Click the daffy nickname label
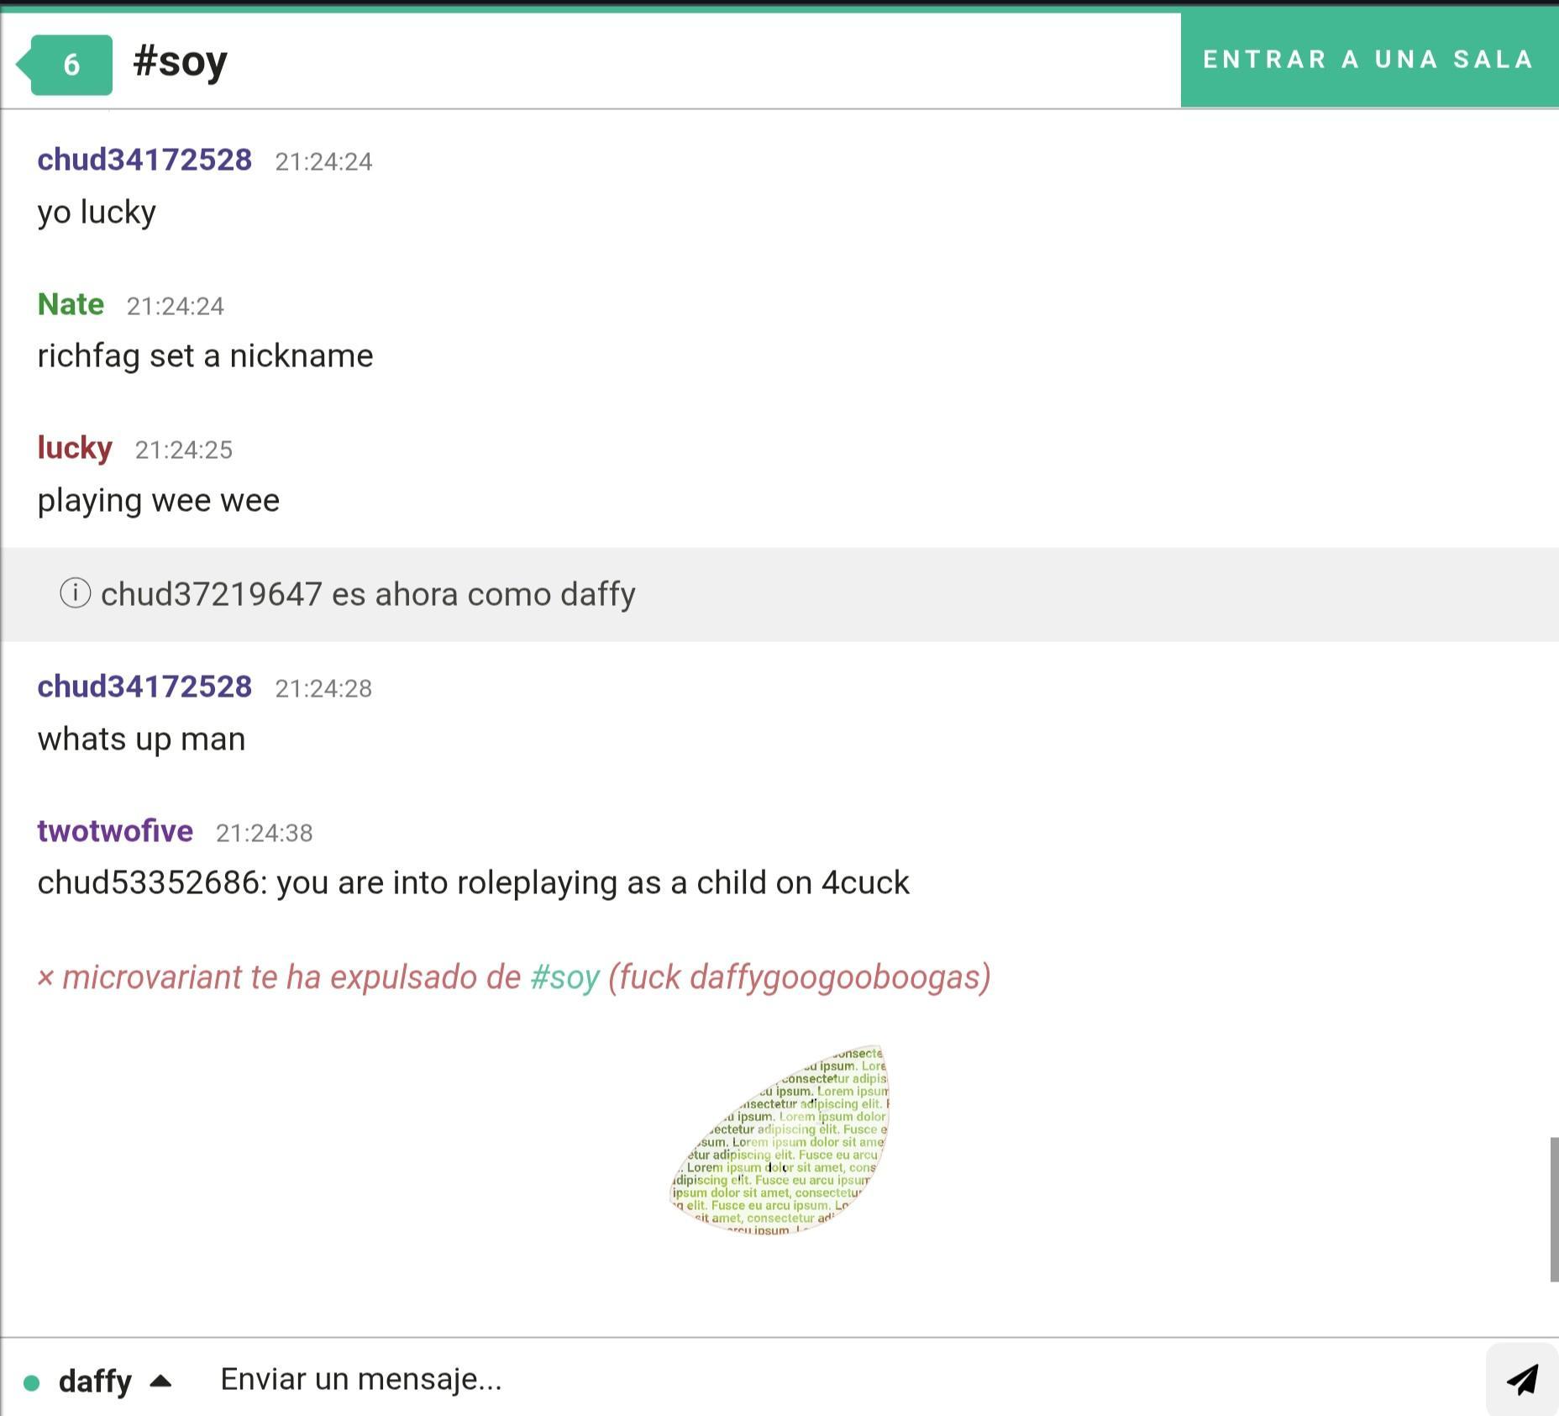Screen dimensions: 1559x1416 click(95, 1381)
